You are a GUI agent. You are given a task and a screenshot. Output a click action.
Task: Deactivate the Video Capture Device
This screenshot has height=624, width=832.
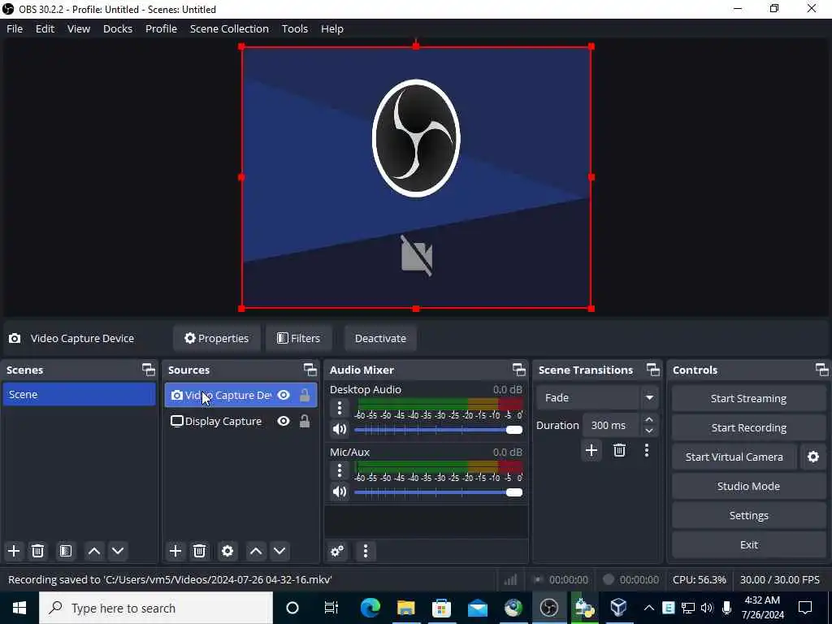click(x=380, y=338)
